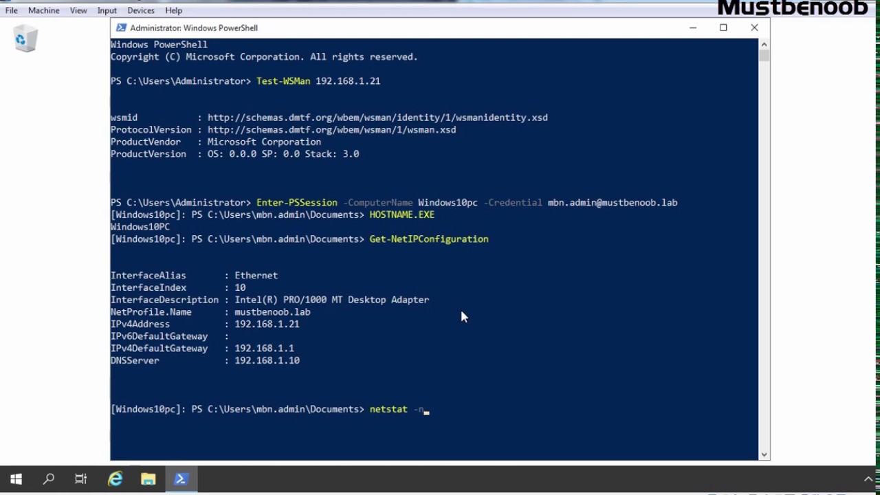Viewport: 880px width, 495px height.
Task: Click the IPv6DefaultGateway label
Action: coord(159,336)
